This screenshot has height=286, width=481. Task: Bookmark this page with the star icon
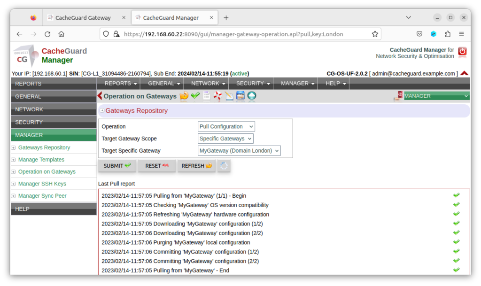pyautogui.click(x=375, y=34)
